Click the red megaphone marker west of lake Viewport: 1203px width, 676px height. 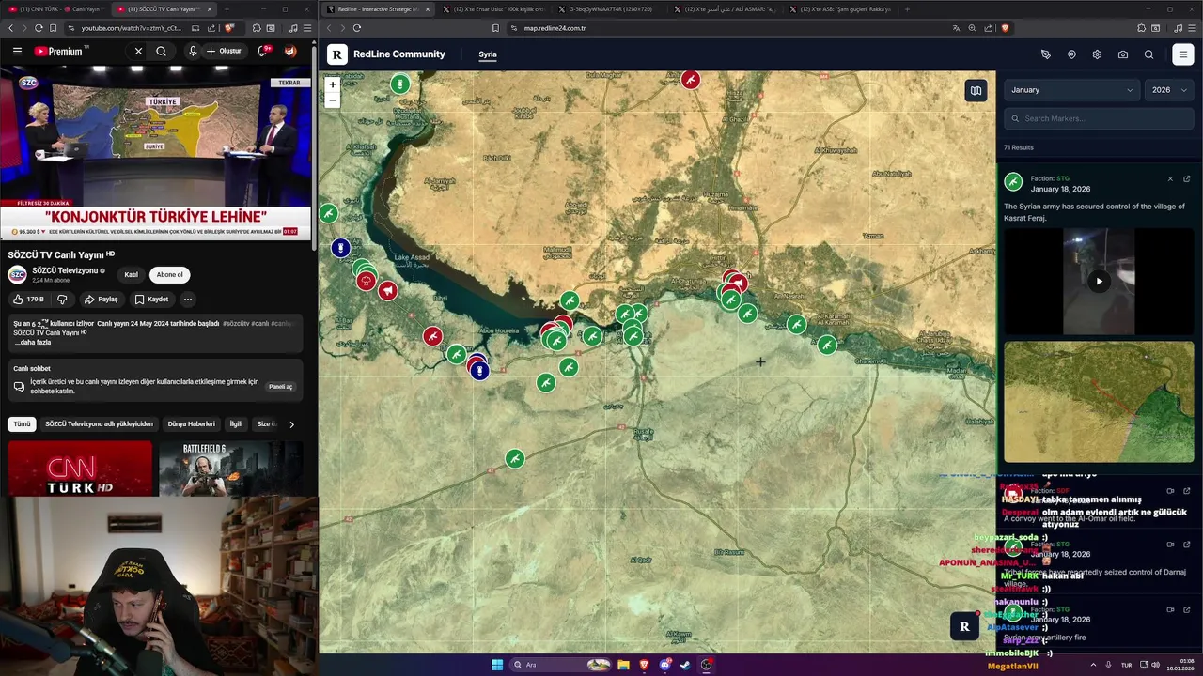[387, 291]
